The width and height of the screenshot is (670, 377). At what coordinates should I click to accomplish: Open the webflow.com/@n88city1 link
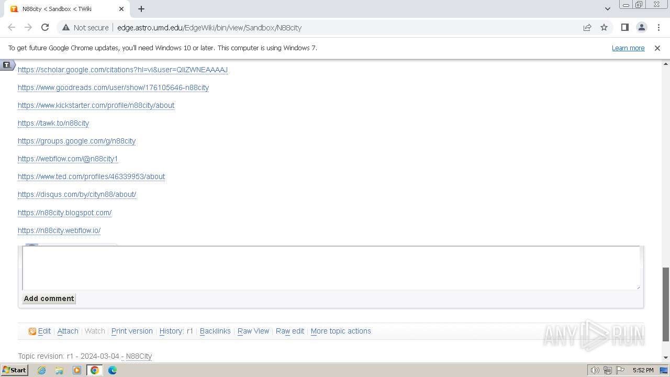[x=68, y=159]
